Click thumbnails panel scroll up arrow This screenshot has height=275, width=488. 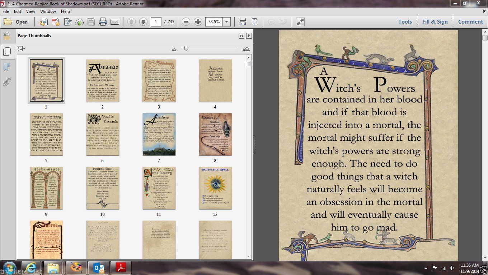(x=249, y=57)
